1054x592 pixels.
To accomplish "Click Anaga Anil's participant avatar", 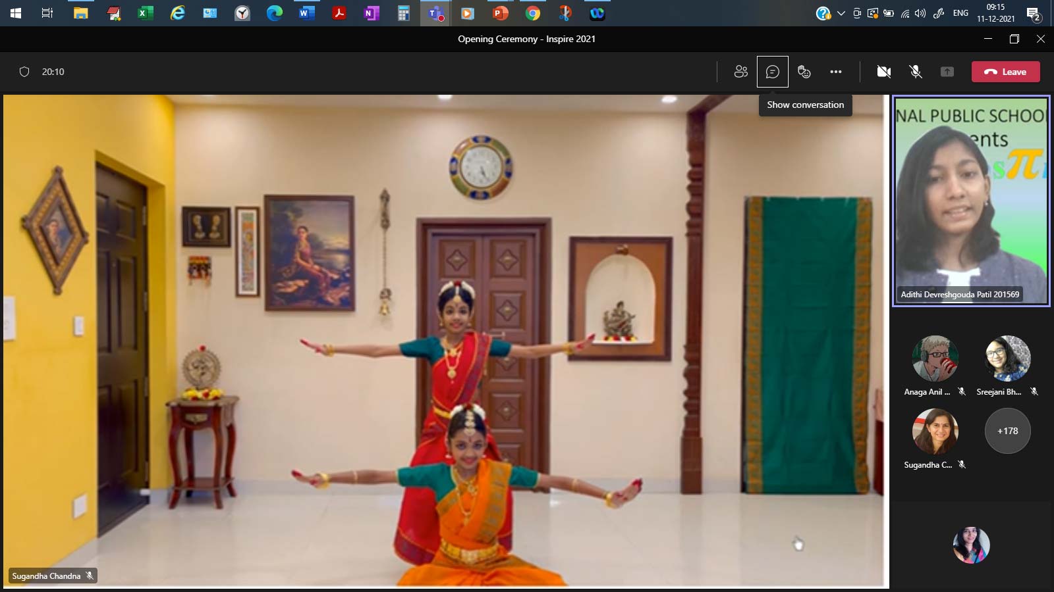I will (x=935, y=358).
